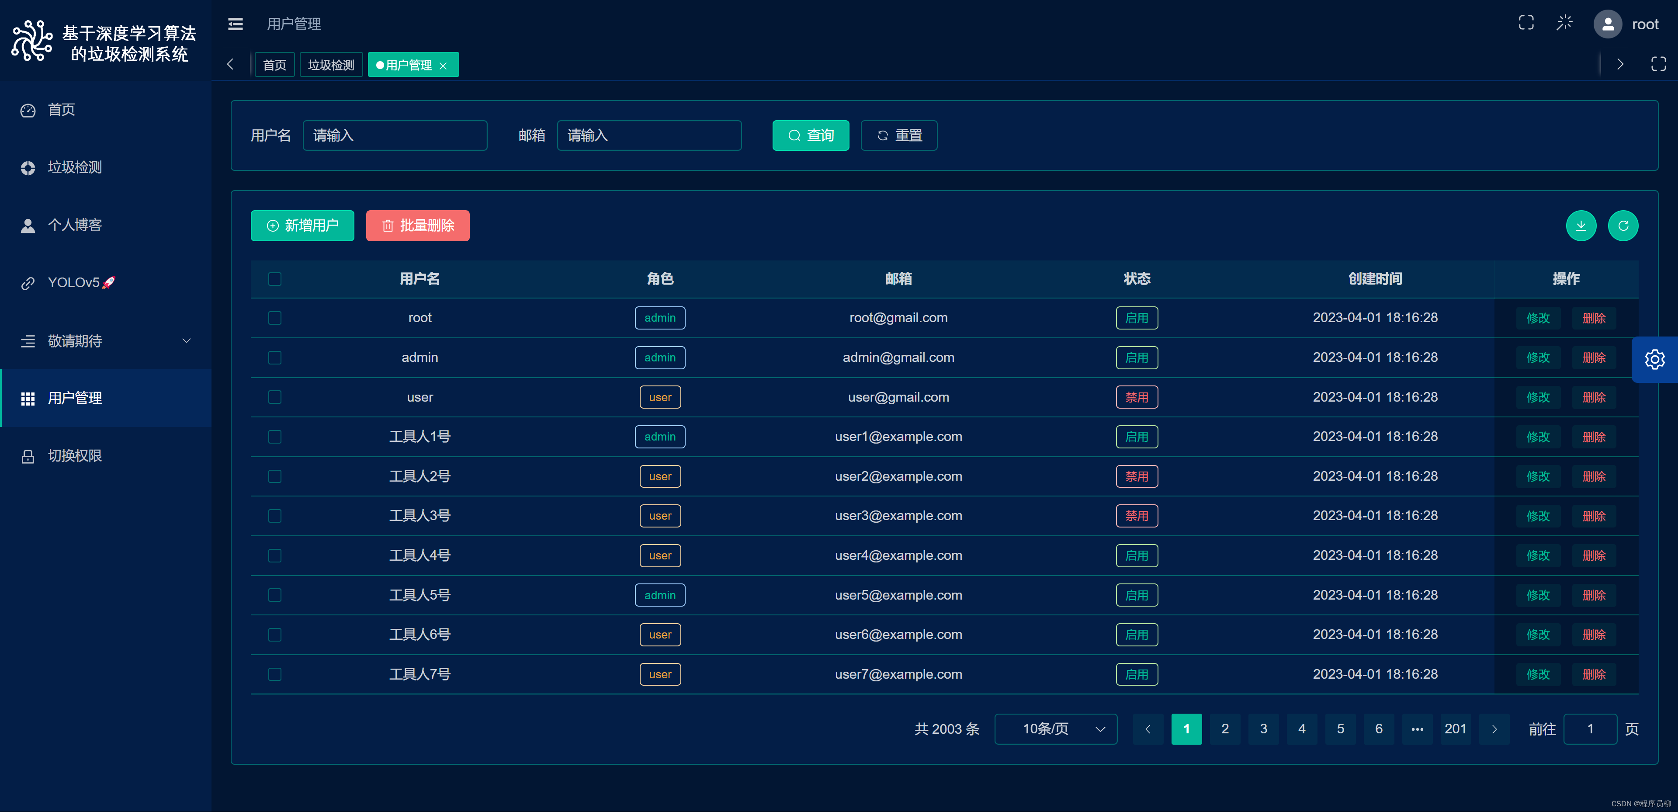
Task: Click the system logo in sidebar
Action: pyautogui.click(x=31, y=41)
